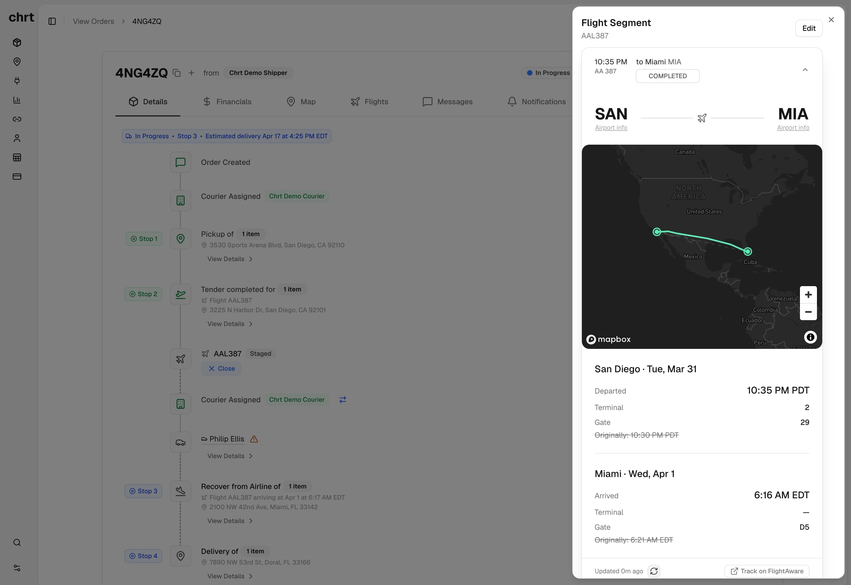
Task: Click the Close button under AAL387
Action: 221,368
